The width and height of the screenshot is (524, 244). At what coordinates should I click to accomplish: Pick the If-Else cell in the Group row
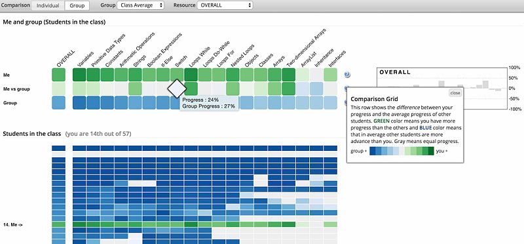click(x=163, y=103)
